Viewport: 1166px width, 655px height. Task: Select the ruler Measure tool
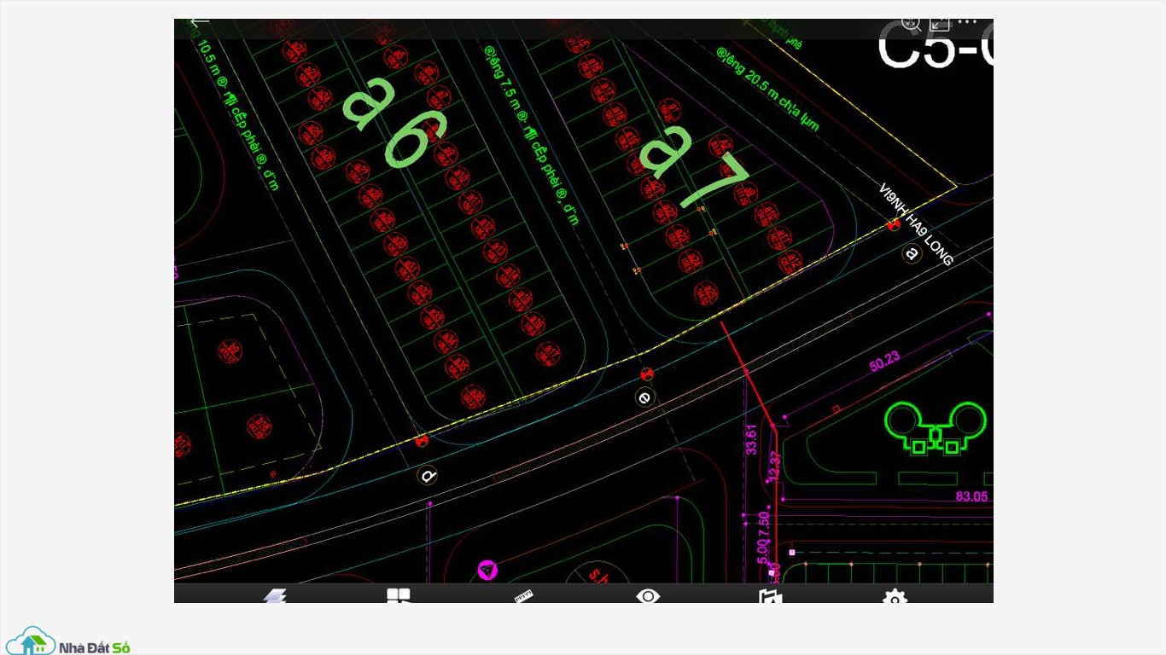(523, 595)
